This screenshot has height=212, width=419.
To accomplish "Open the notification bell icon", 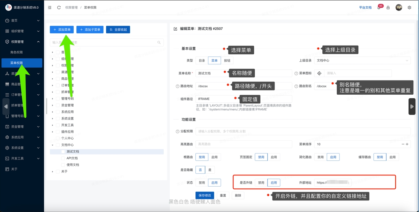I will [379, 7].
